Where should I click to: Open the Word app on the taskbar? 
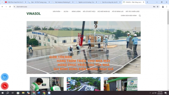(x=39, y=93)
